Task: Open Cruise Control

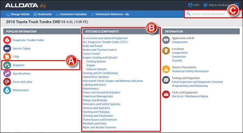Action: point(91,54)
